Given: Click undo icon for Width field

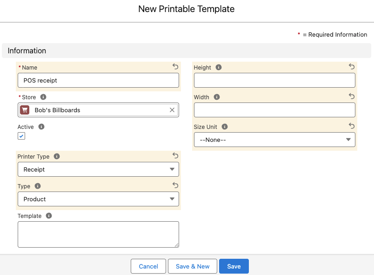Looking at the screenshot, I should (x=352, y=96).
